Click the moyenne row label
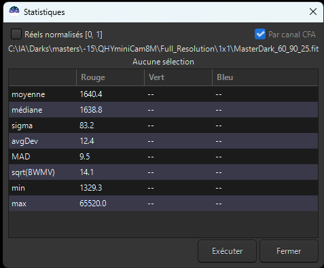 click(x=29, y=94)
